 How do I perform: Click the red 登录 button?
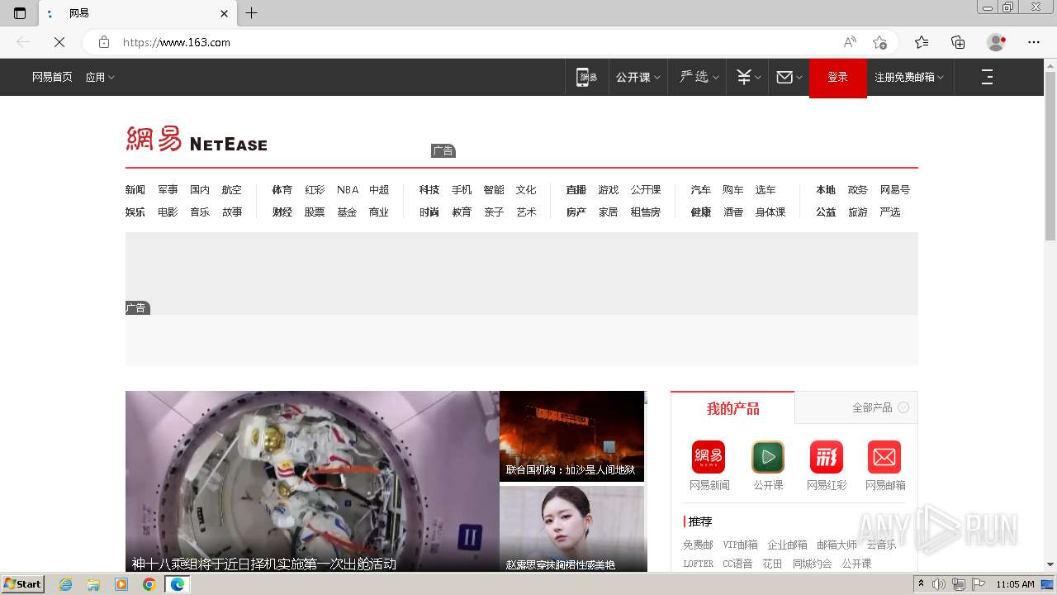coord(838,78)
